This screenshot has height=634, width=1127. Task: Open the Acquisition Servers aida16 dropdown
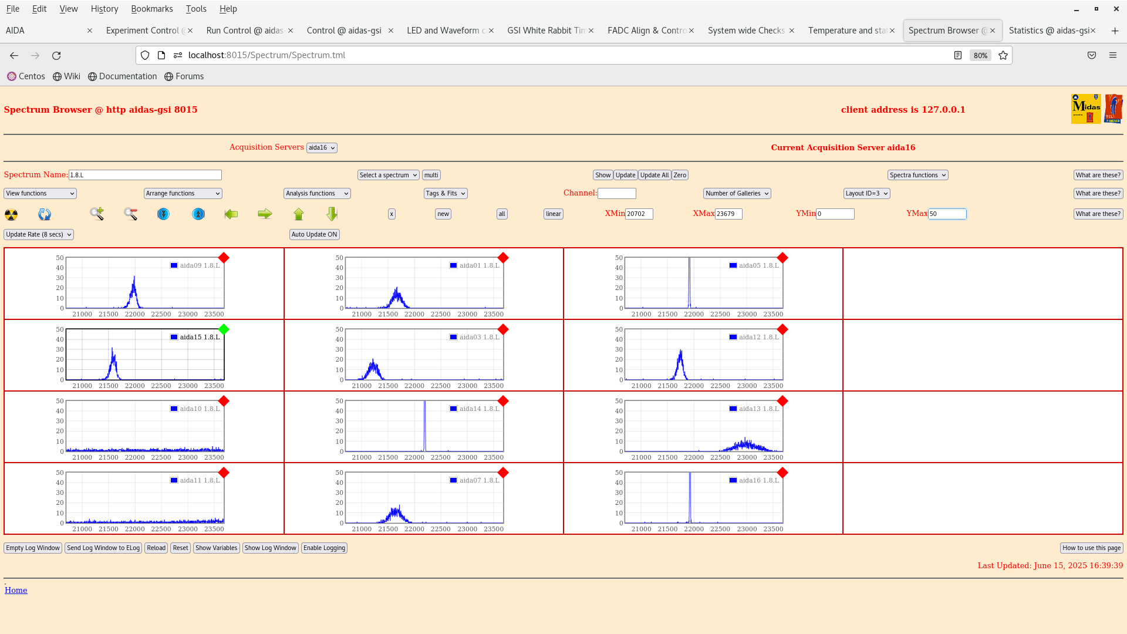pos(322,148)
